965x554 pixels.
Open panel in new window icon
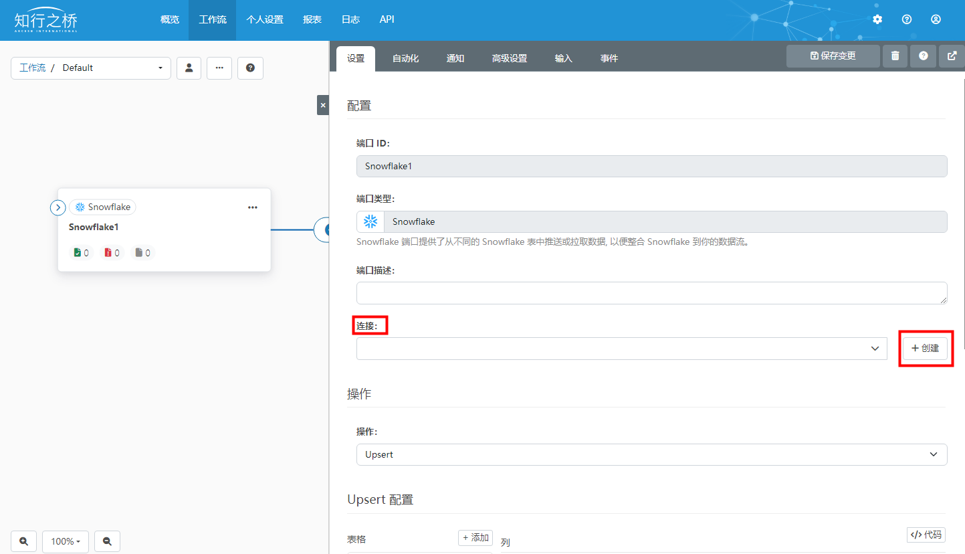(952, 56)
